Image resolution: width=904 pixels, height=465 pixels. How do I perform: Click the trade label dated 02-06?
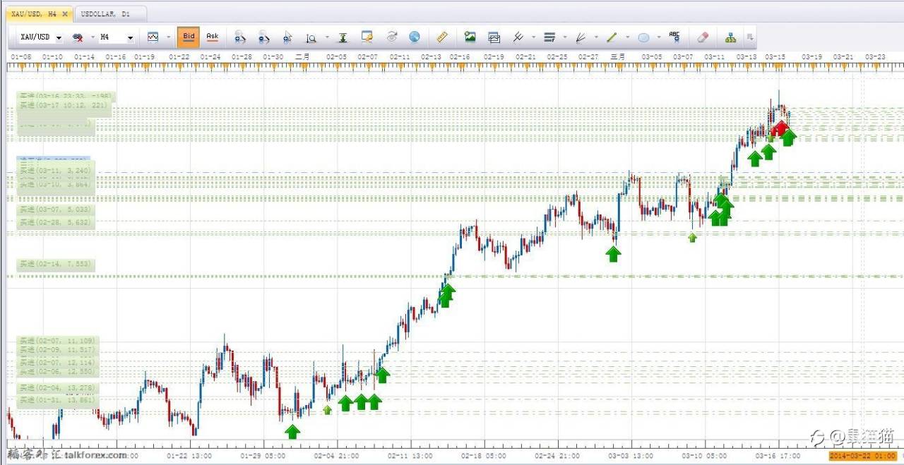point(57,371)
